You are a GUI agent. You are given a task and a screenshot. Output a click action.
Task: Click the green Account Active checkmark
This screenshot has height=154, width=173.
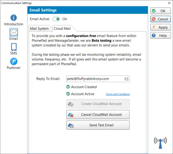point(68,94)
